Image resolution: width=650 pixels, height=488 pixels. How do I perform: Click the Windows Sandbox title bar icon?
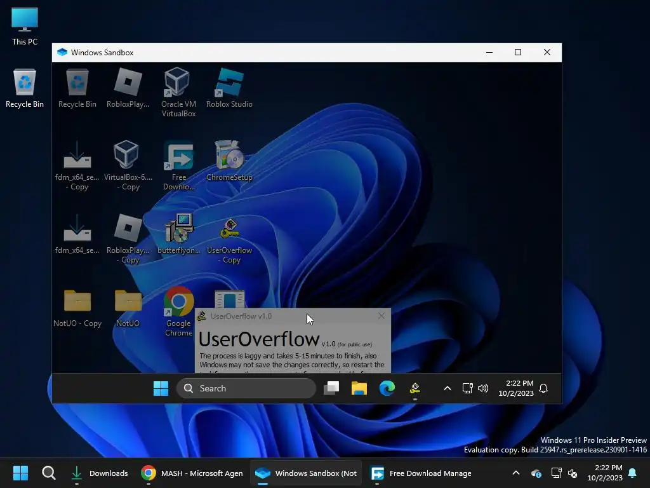coord(62,52)
